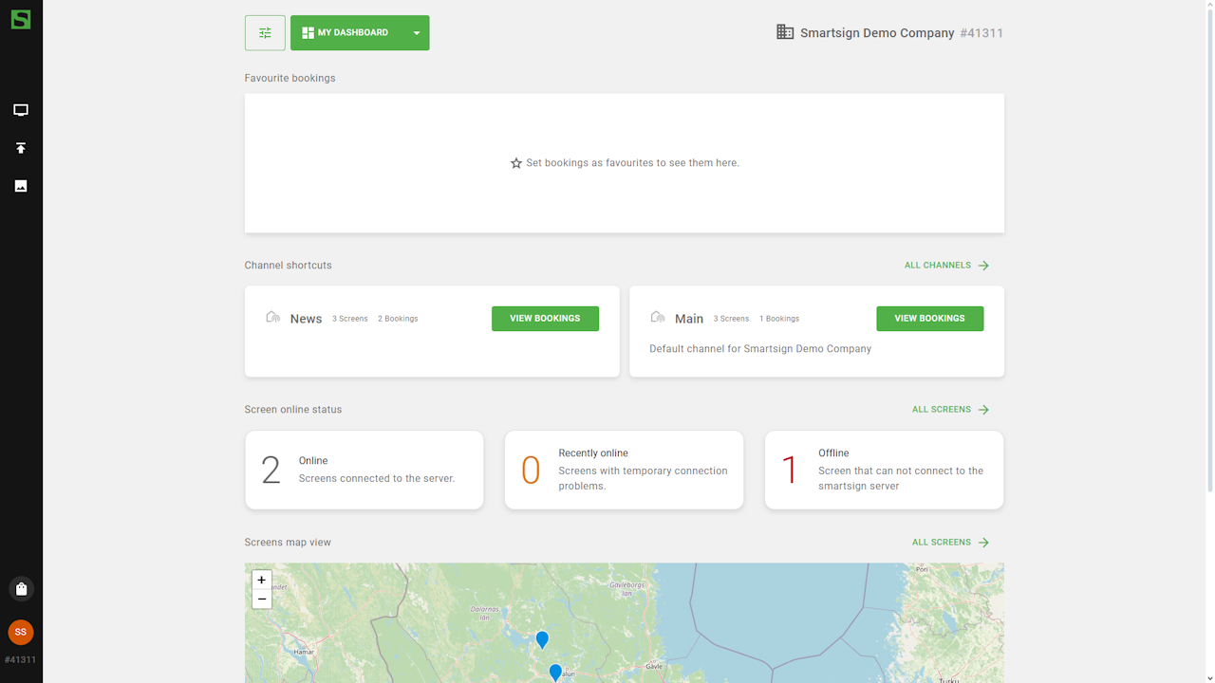Click the My Dashboard button
The height and width of the screenshot is (683, 1215).
point(346,33)
